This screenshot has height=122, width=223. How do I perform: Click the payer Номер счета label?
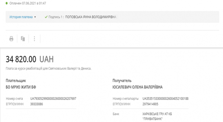pos(14,99)
